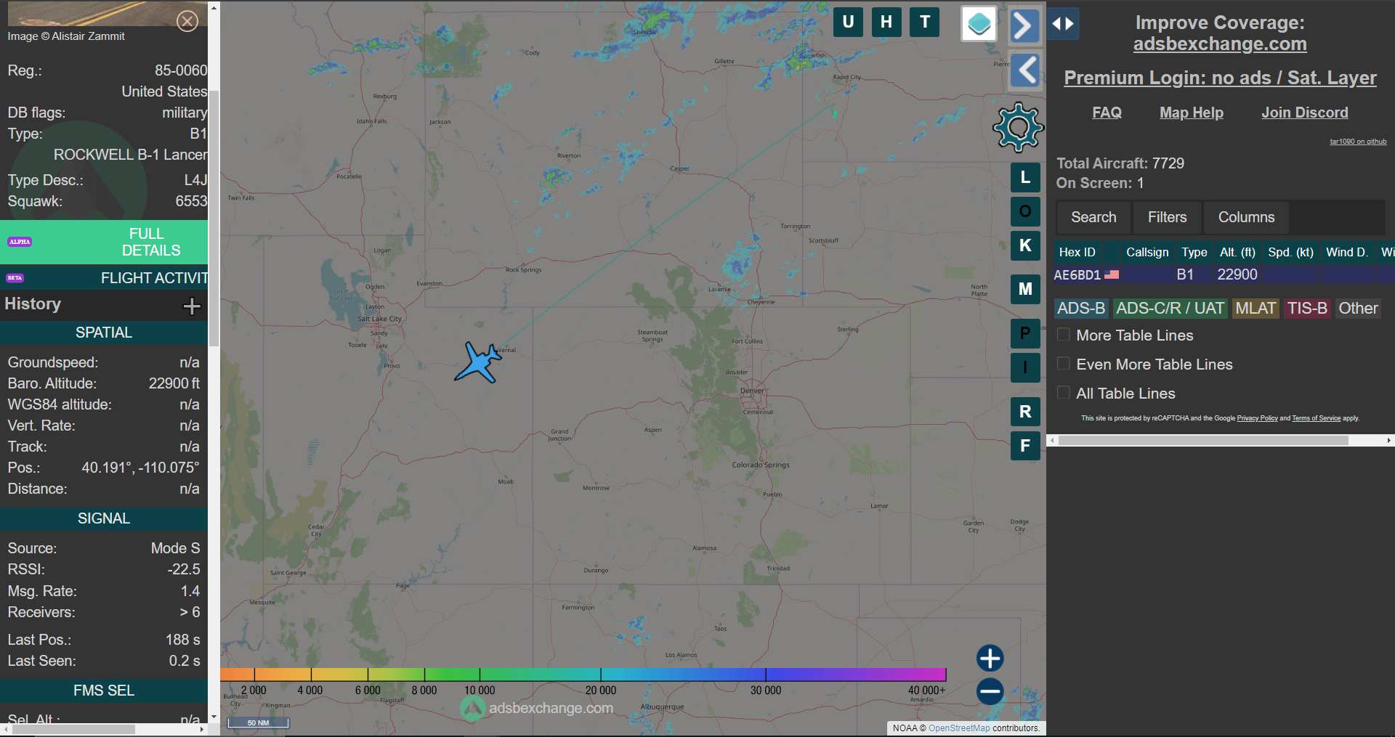Select the AE6BD1 aircraft table row
The height and width of the screenshot is (737, 1395).
1224,274
